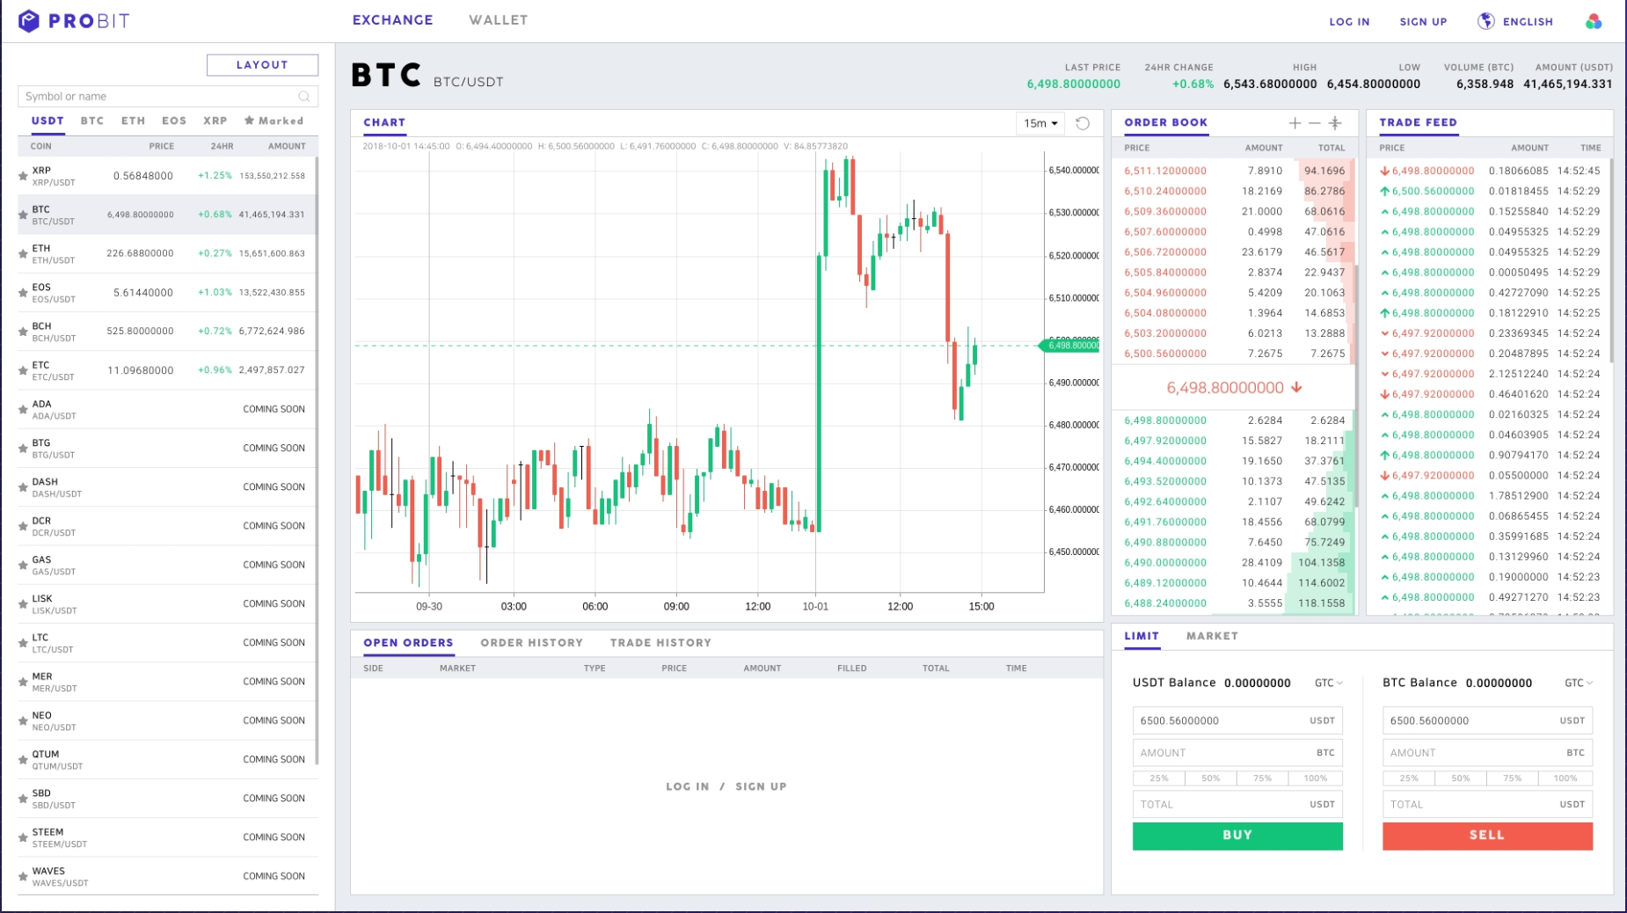Select the XRP market tab in coin list
This screenshot has height=913, width=1627.
tap(215, 121)
